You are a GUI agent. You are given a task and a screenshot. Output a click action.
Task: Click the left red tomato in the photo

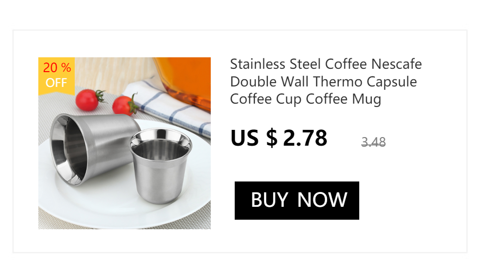pyautogui.click(x=88, y=100)
